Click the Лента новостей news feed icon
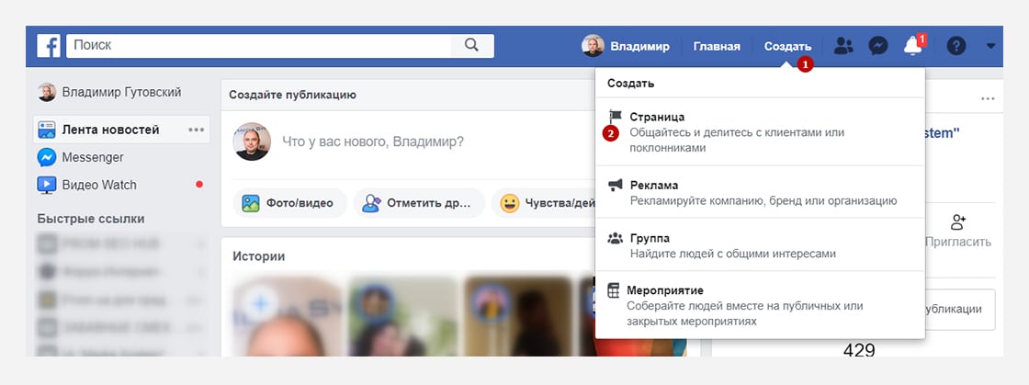This screenshot has width=1029, height=385. pos(47,130)
